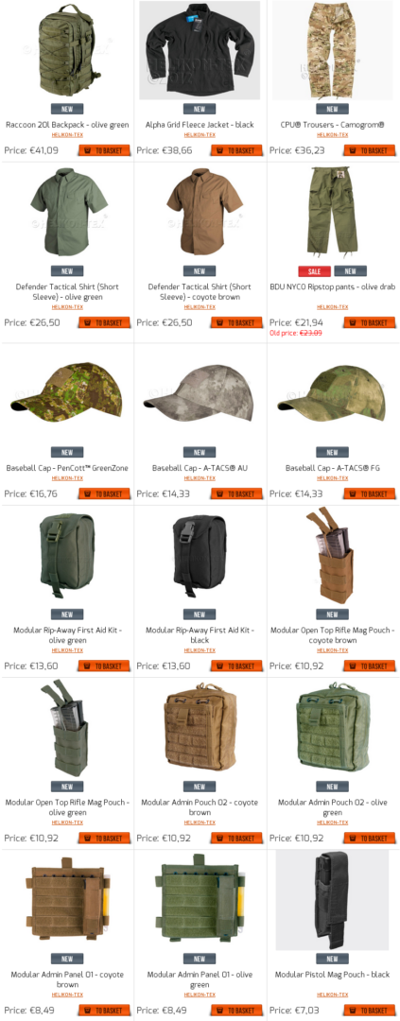Add BDU NYCO Ripstop pants to basket
The image size is (400, 1021).
click(370, 322)
